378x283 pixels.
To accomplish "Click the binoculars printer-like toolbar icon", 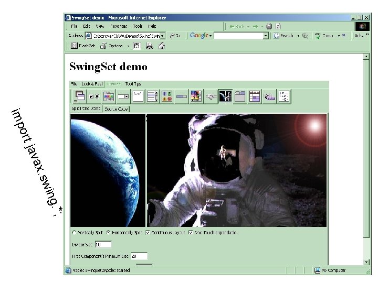I will pos(150,46).
